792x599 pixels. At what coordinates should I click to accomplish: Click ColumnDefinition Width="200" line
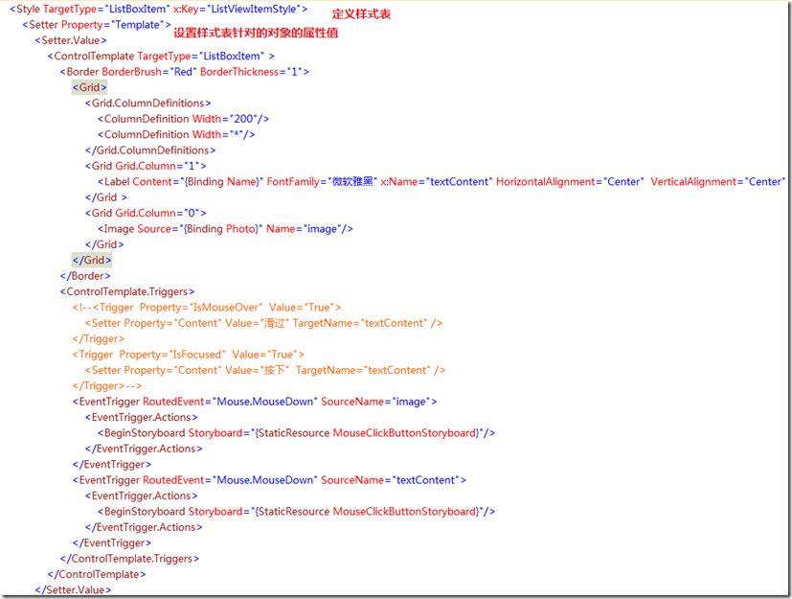tap(183, 119)
